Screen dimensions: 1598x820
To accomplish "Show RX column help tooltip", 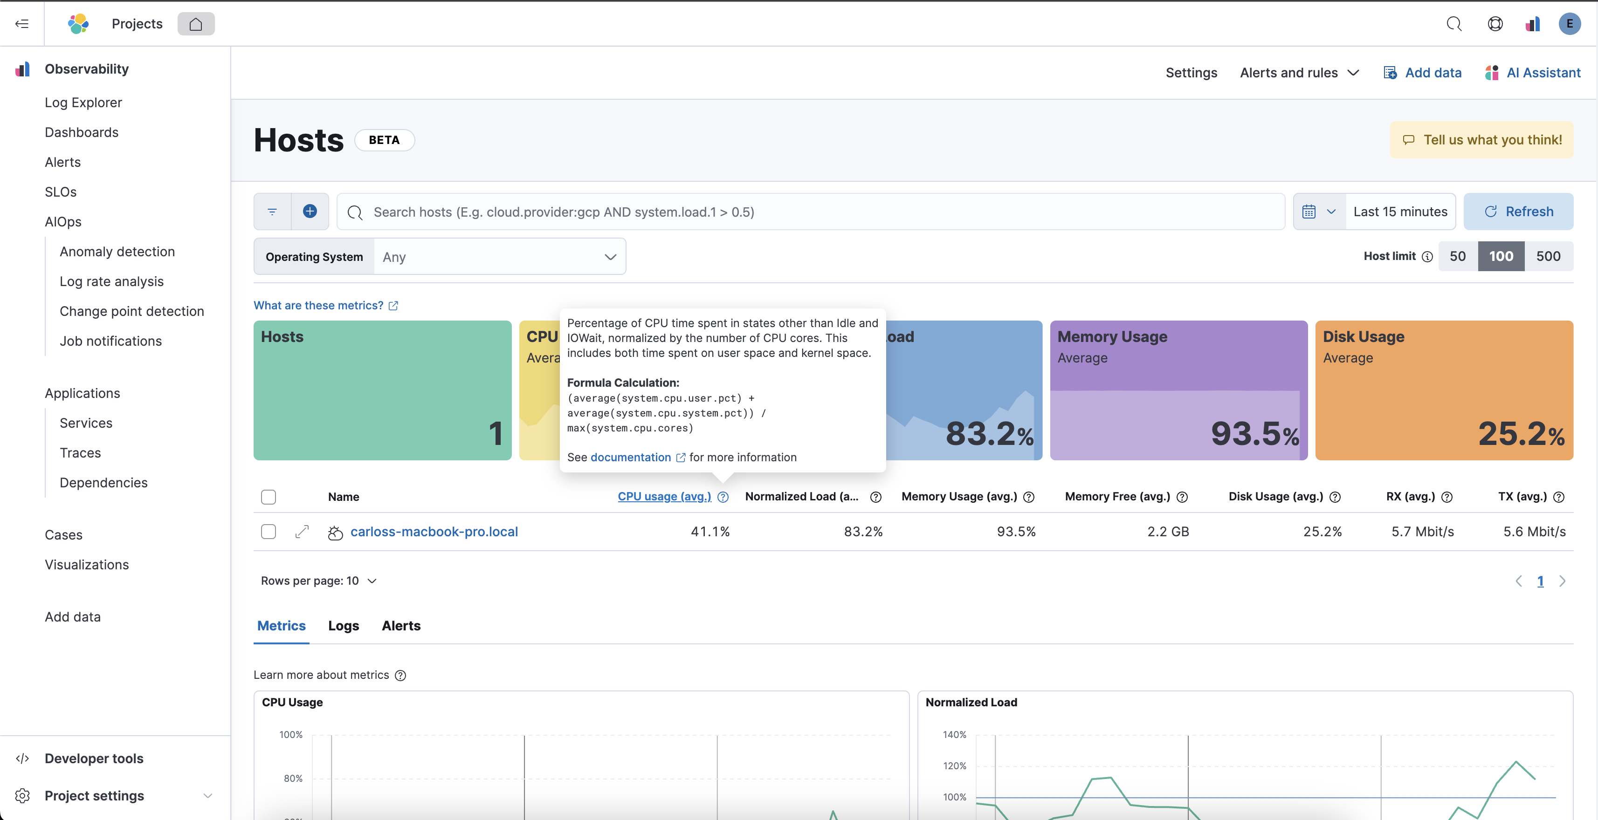I will tap(1446, 497).
